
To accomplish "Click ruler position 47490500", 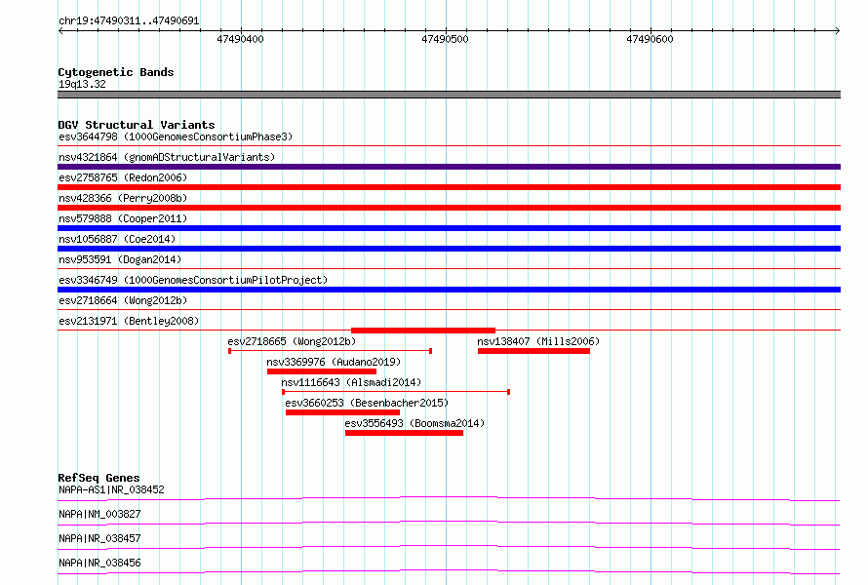I will coord(445,39).
